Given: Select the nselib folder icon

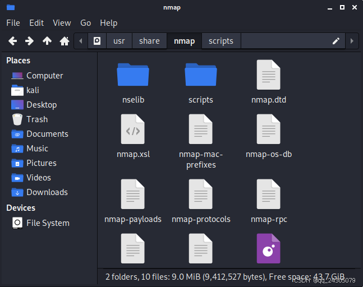Looking at the screenshot, I should click(133, 75).
